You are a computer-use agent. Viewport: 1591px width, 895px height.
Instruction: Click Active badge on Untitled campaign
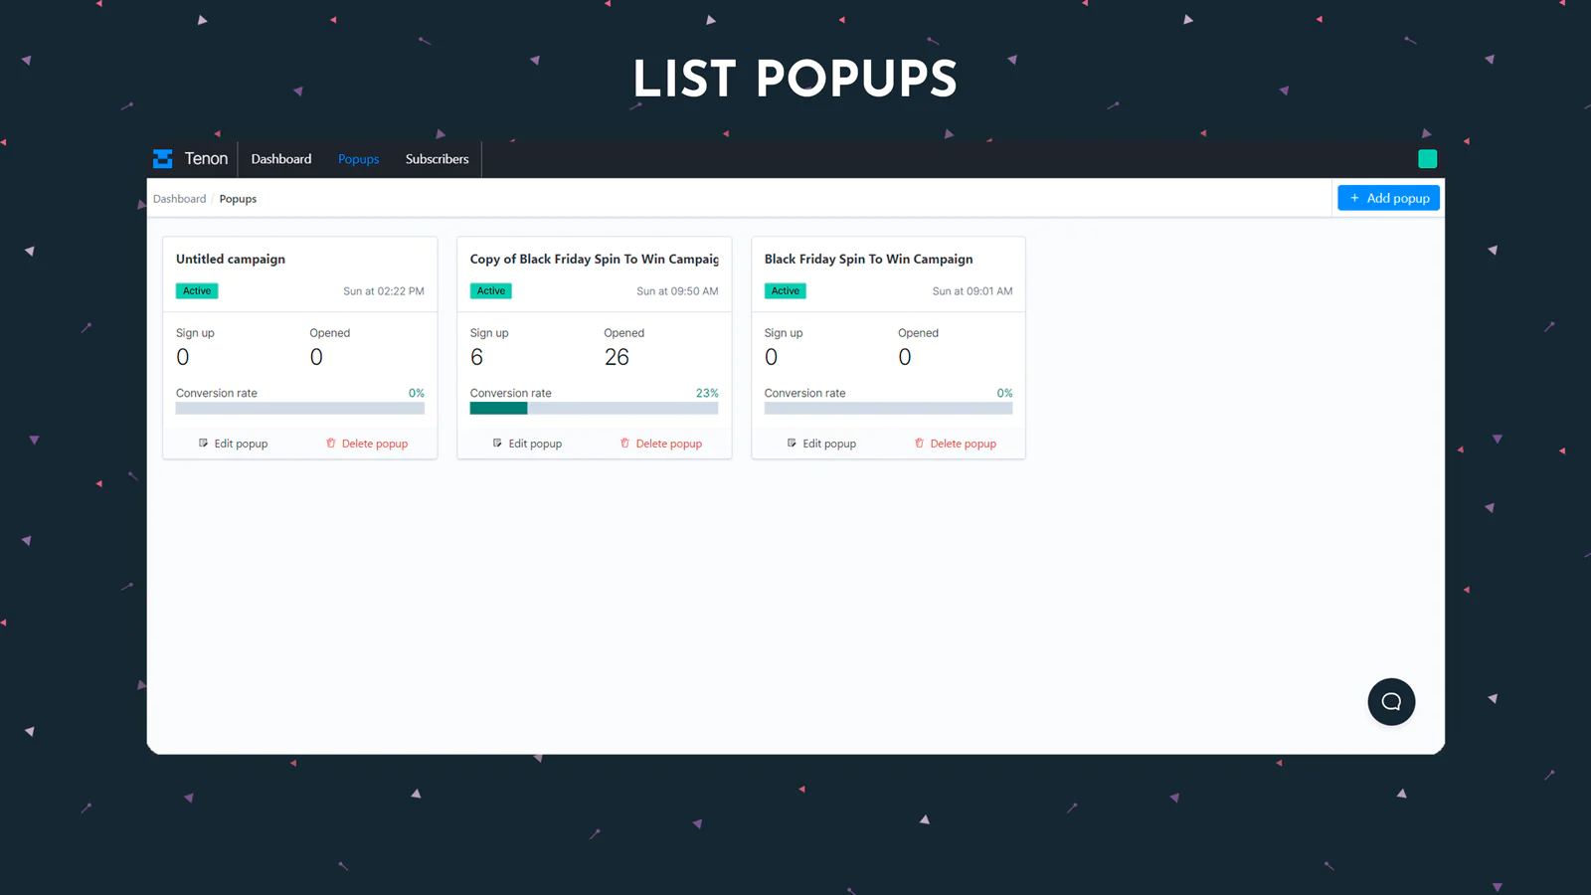(197, 291)
